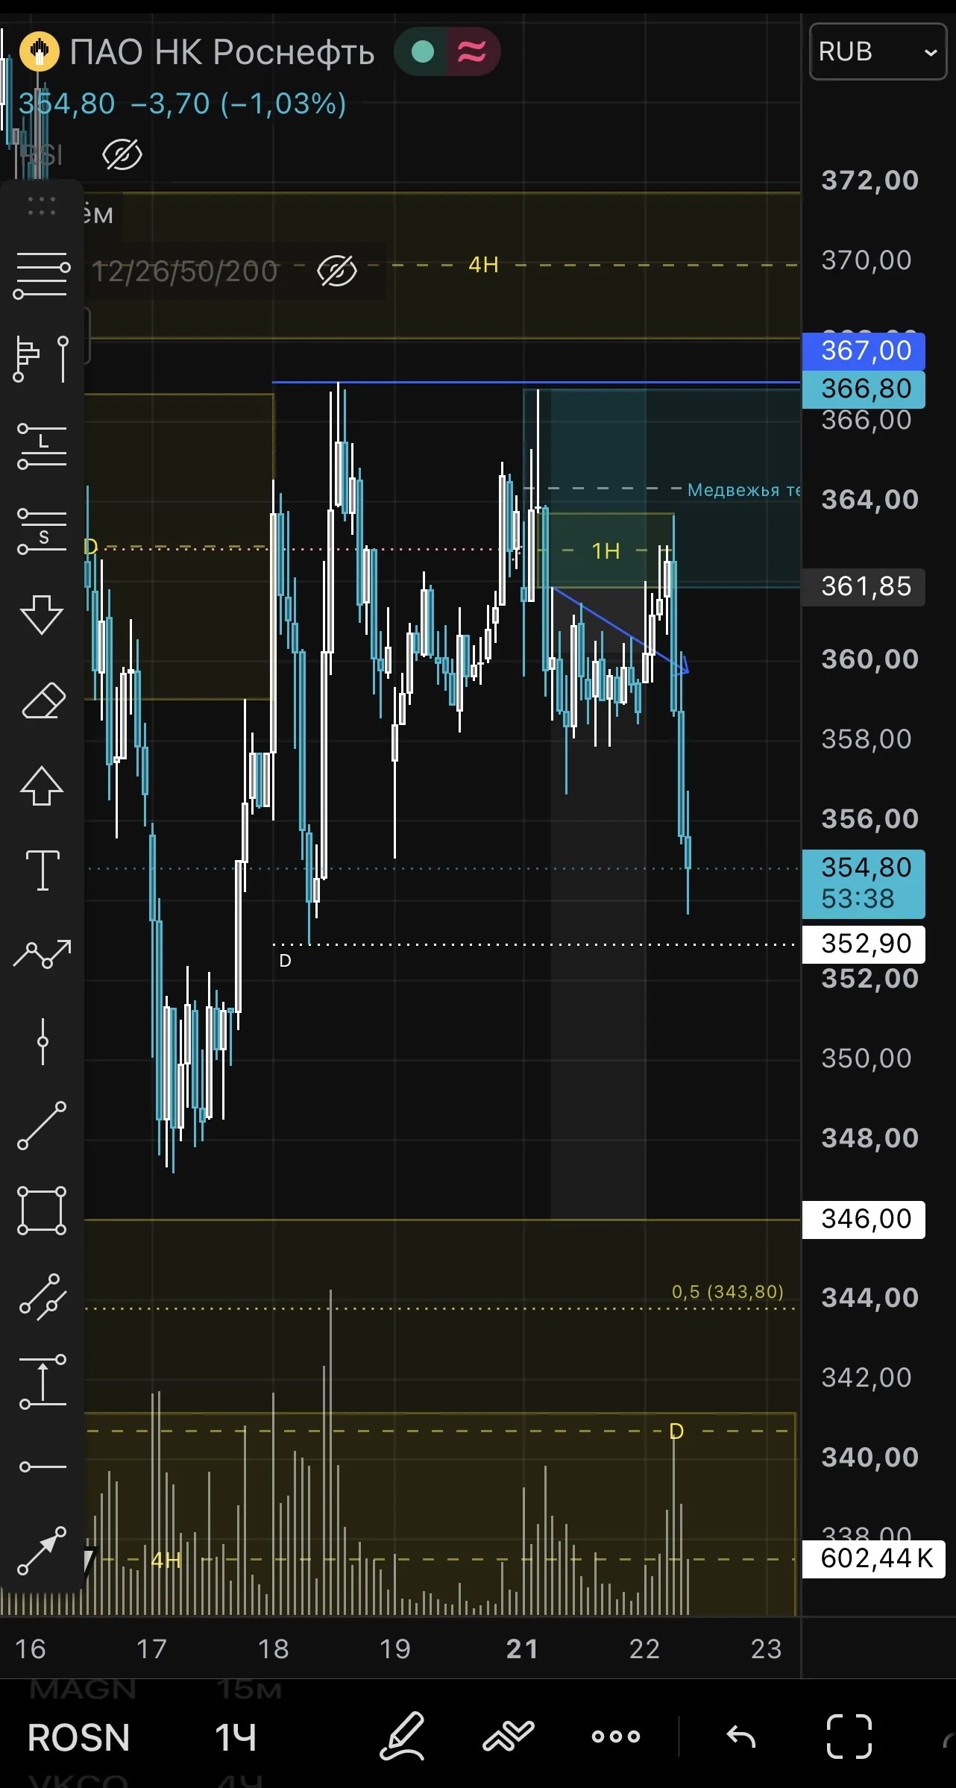Open the pencil drawing mode
Viewport: 956px width, 1788px height.
[402, 1737]
